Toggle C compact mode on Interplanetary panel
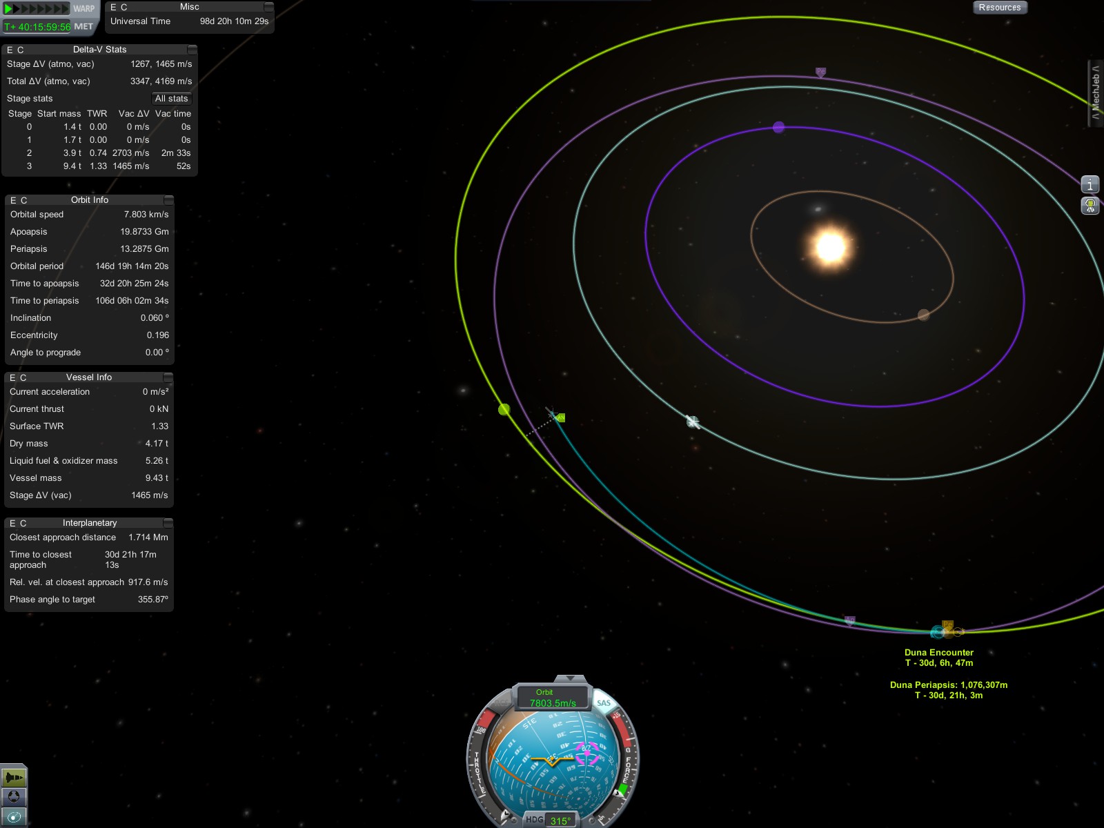 23,523
